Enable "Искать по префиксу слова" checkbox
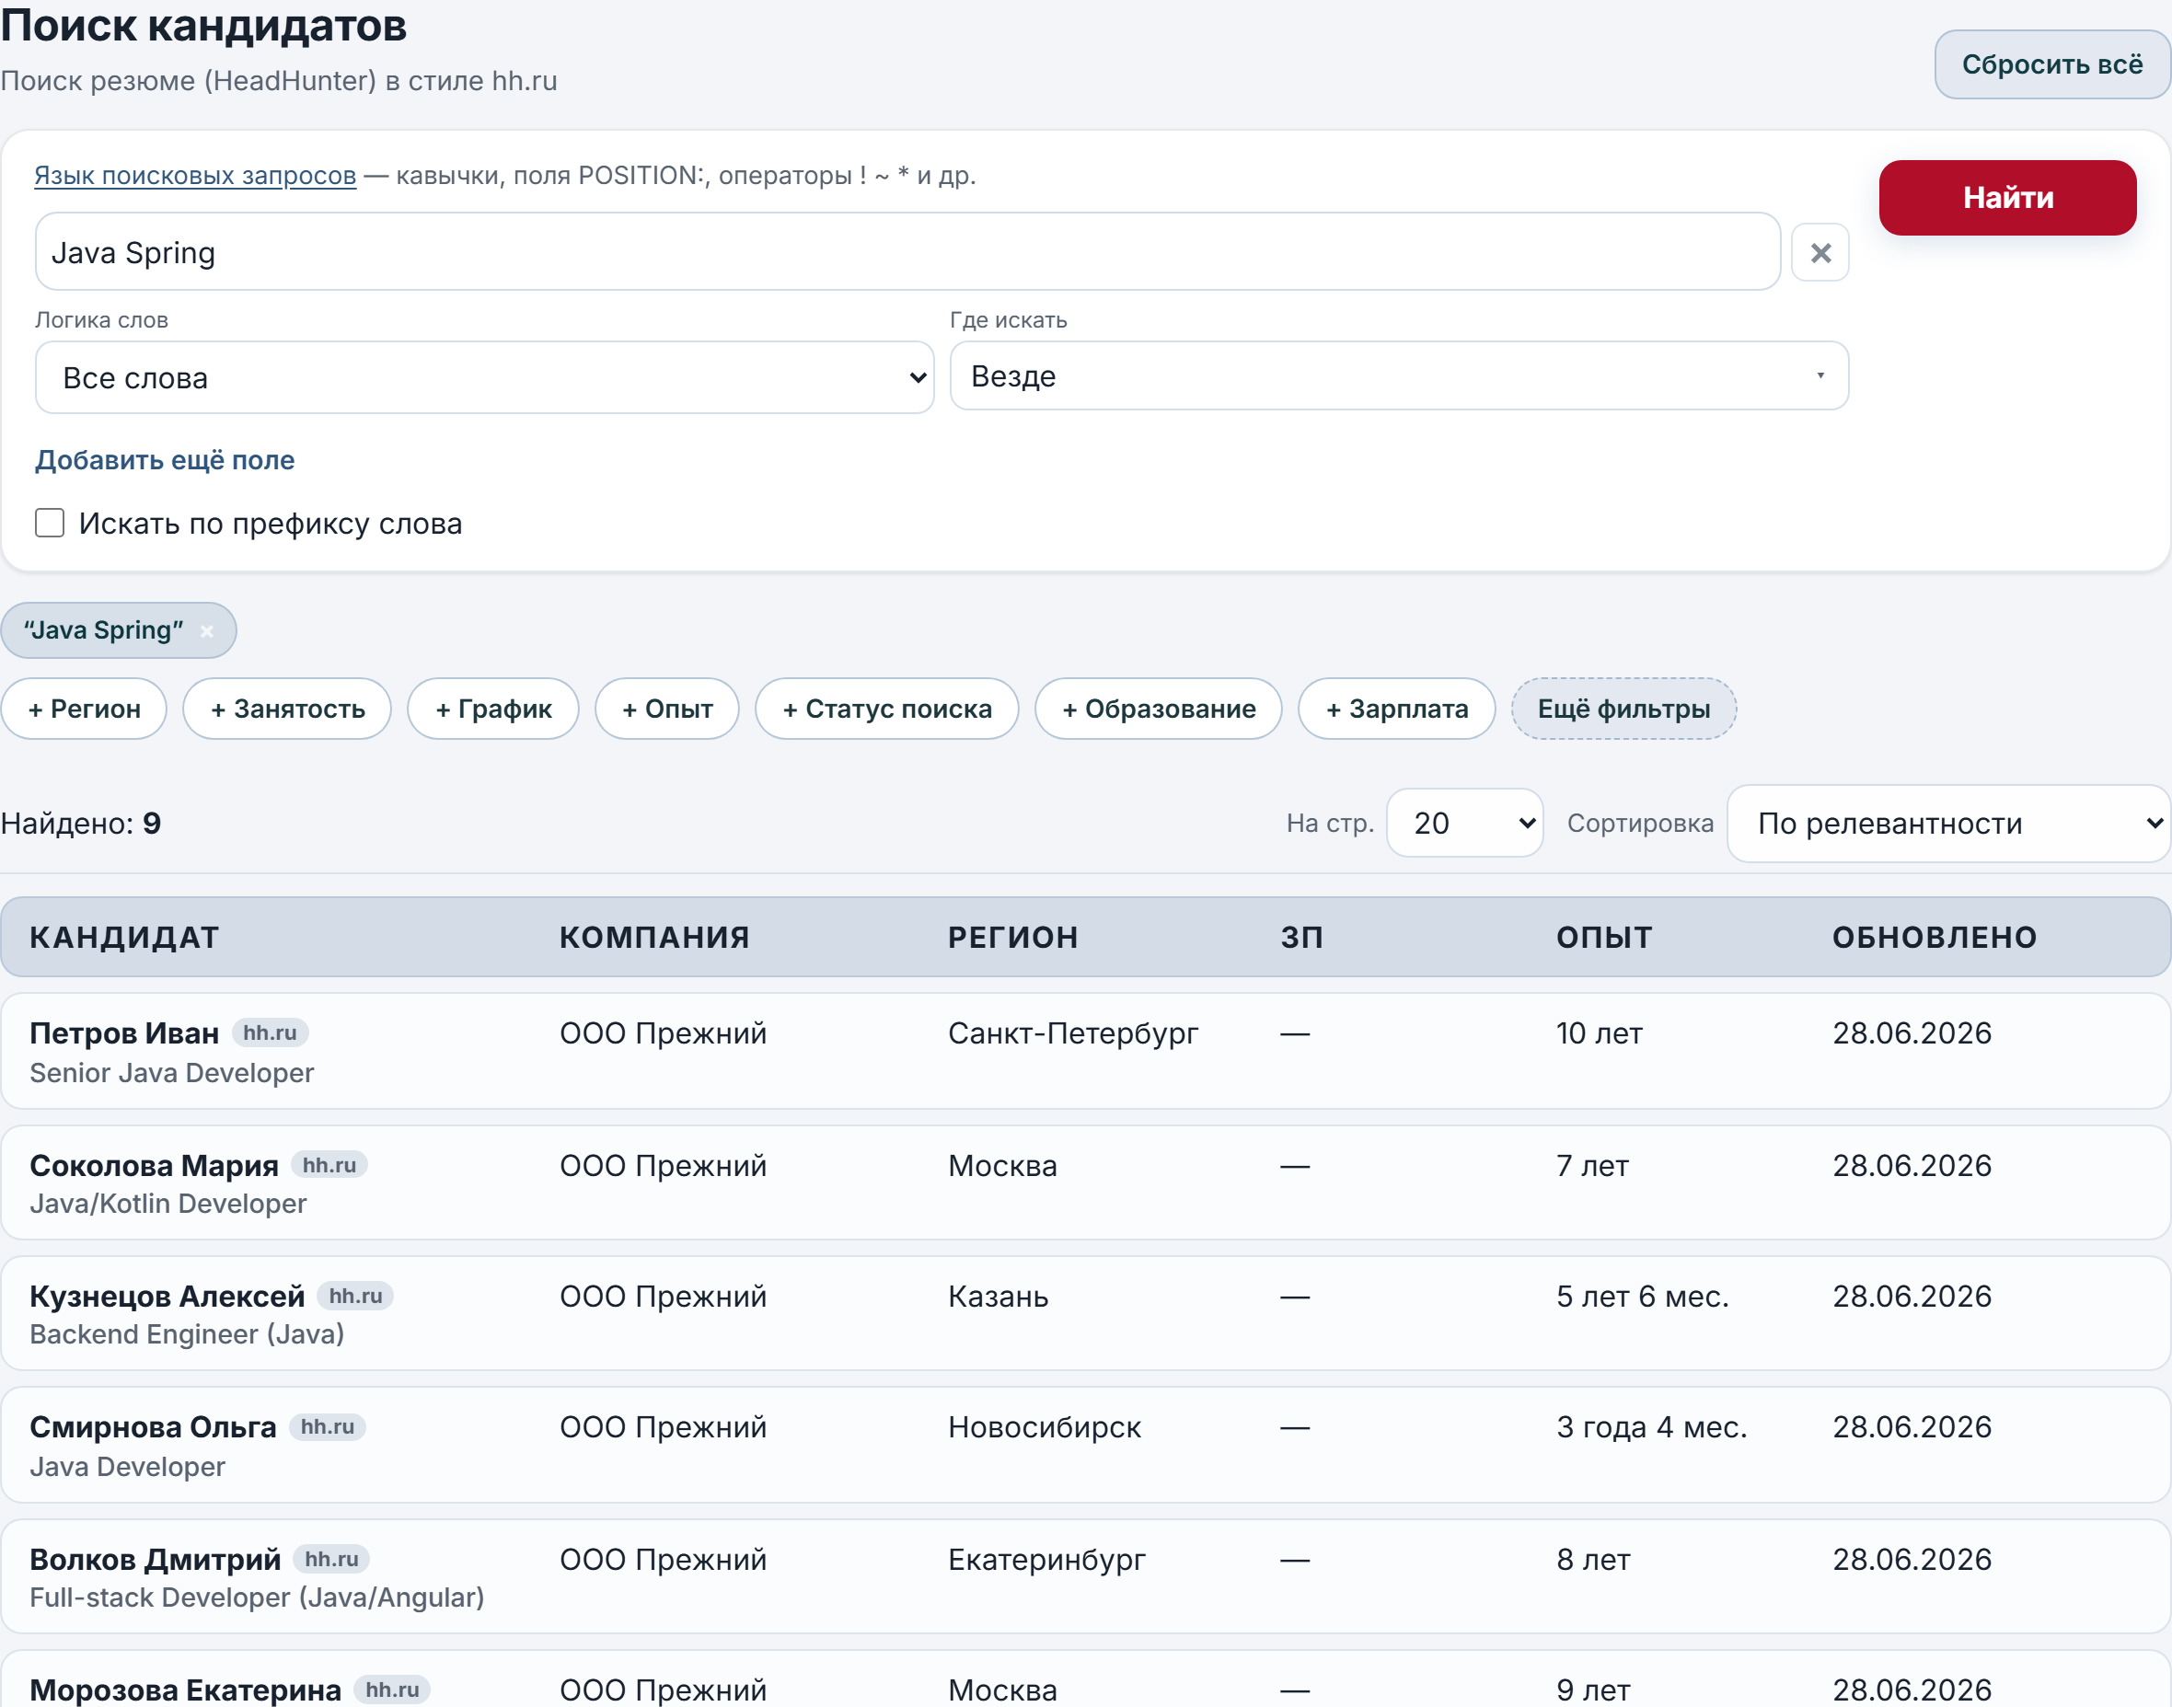This screenshot has width=2172, height=1707. [x=50, y=523]
